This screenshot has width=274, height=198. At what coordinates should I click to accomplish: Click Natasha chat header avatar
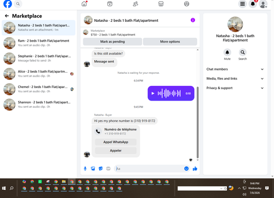pos(88,20)
